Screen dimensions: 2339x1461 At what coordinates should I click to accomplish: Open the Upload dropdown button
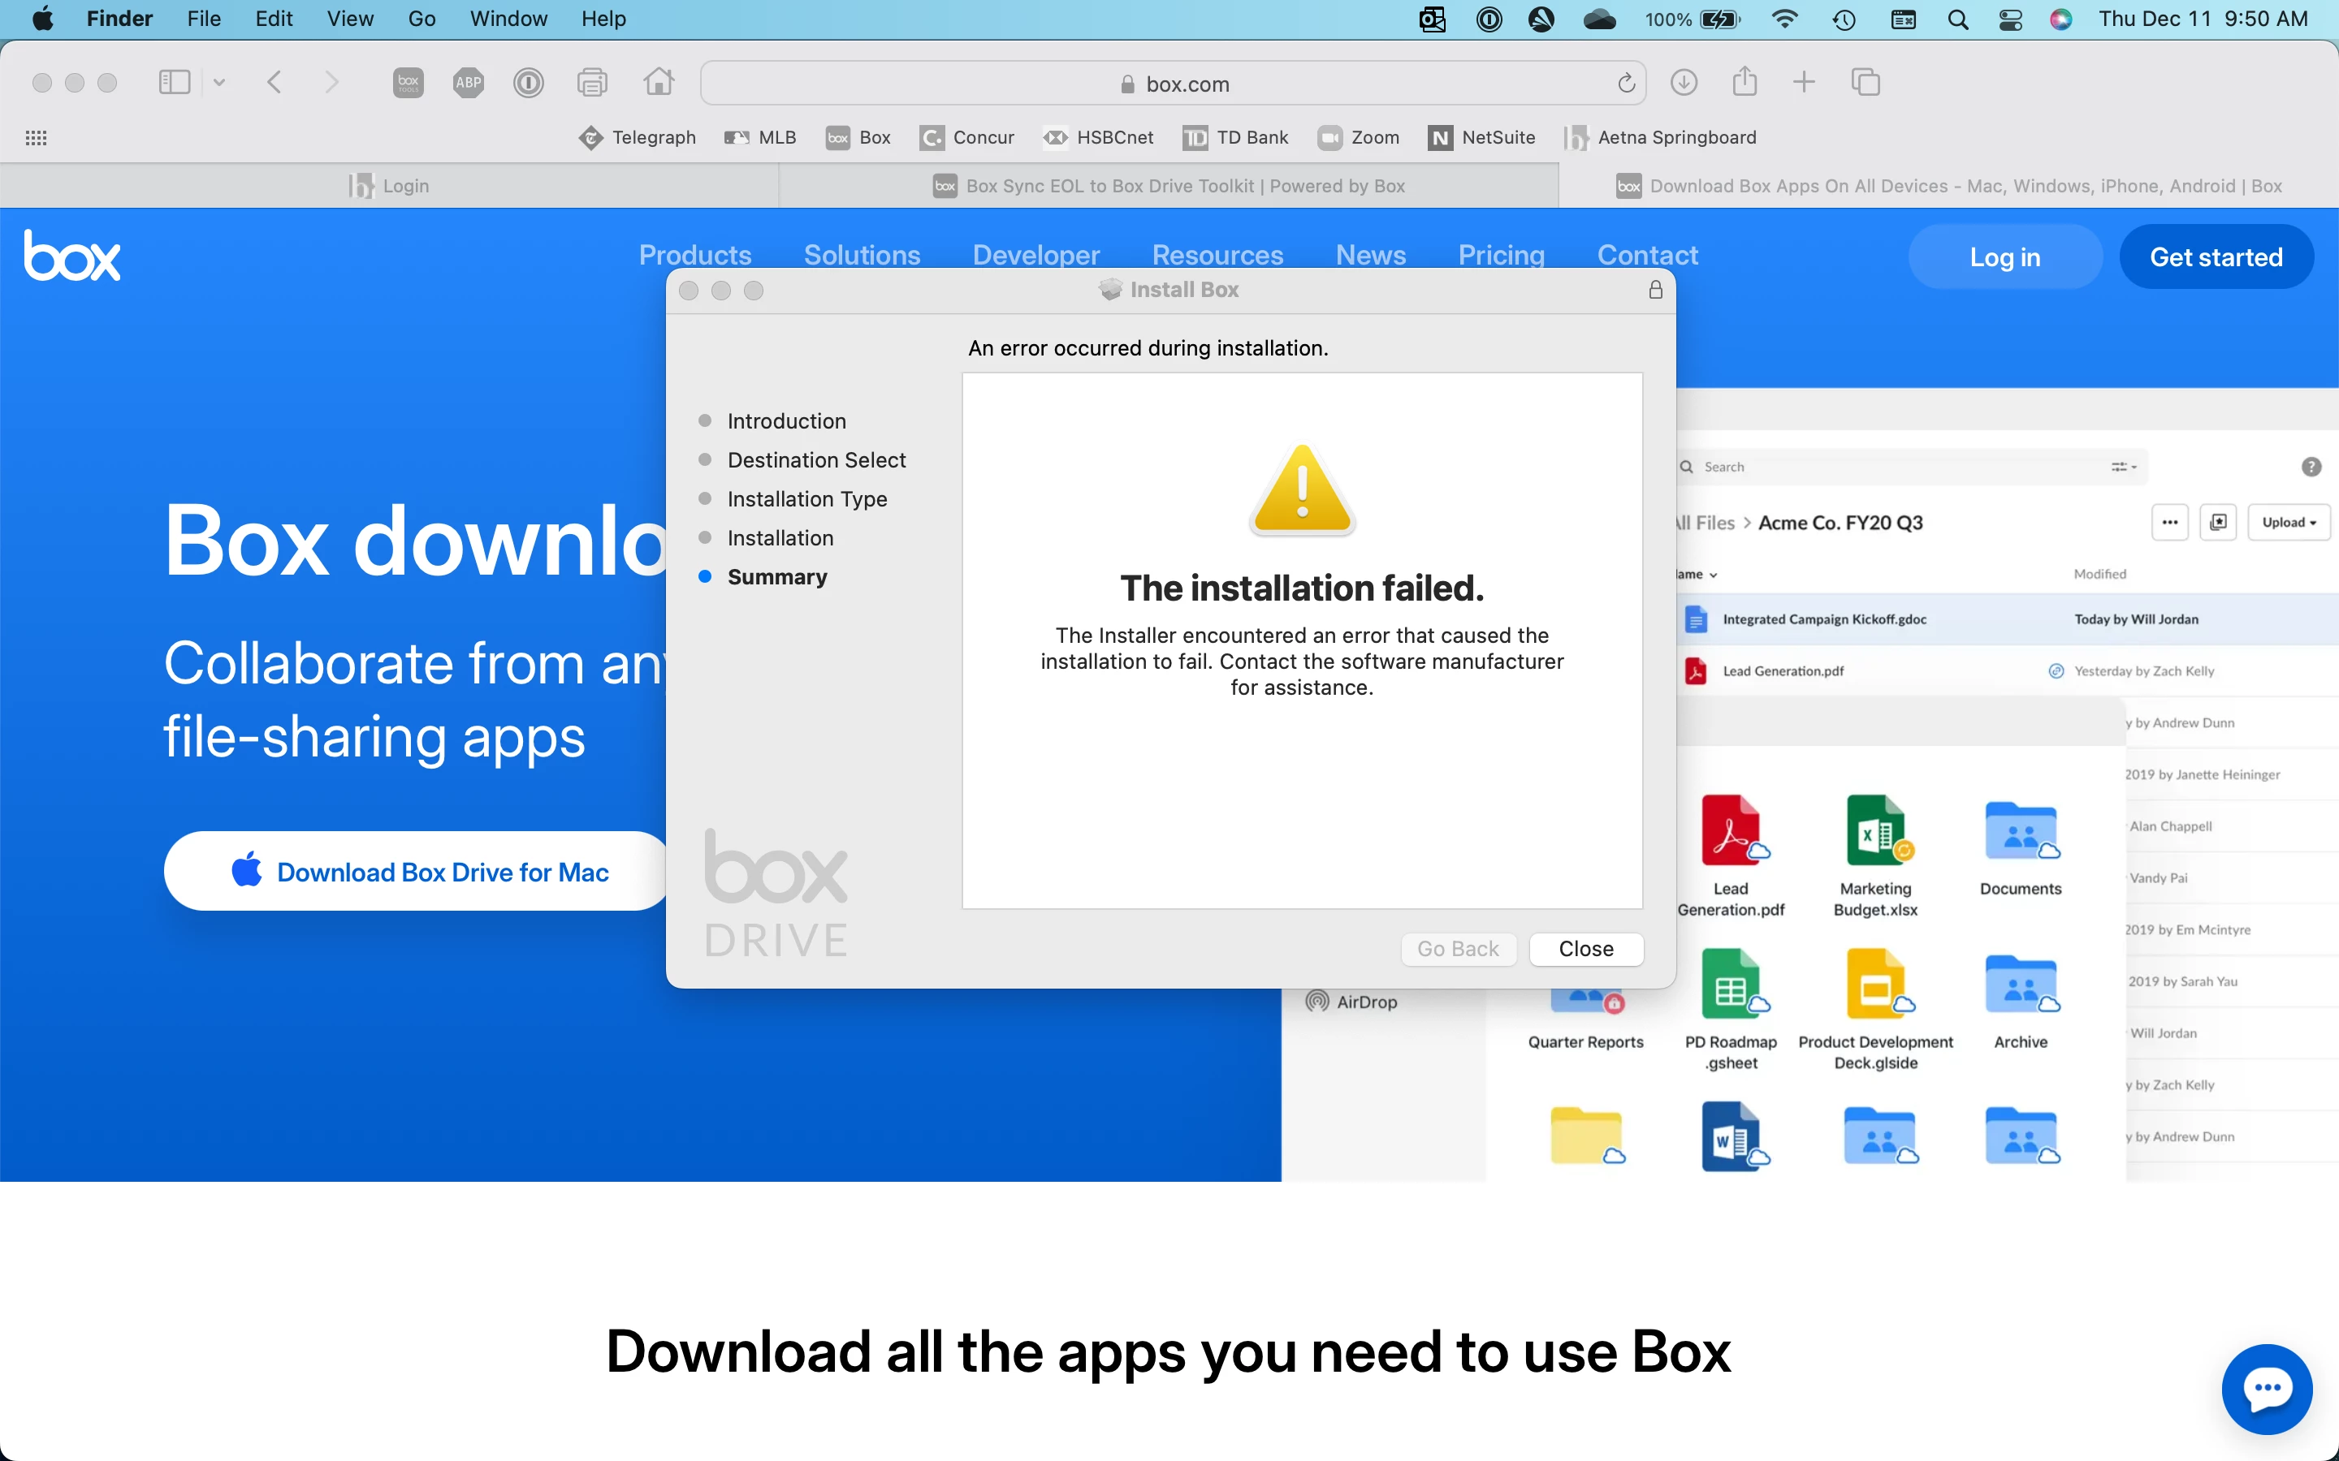(x=2288, y=522)
